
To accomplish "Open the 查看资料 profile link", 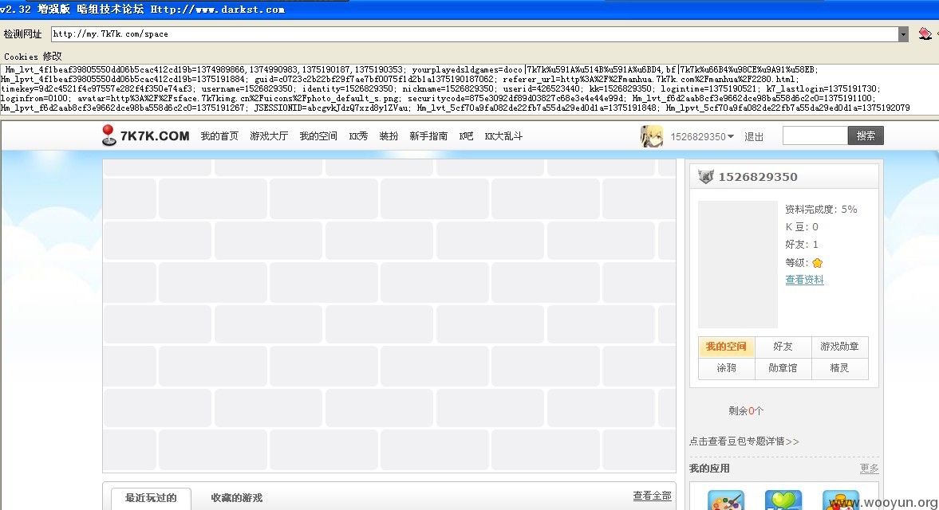I will [804, 280].
